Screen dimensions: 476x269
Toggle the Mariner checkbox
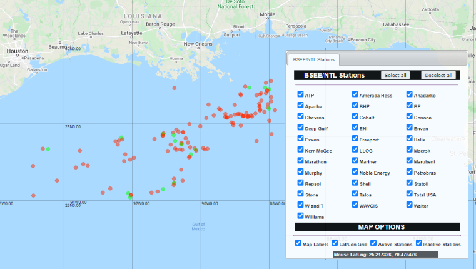coord(355,160)
